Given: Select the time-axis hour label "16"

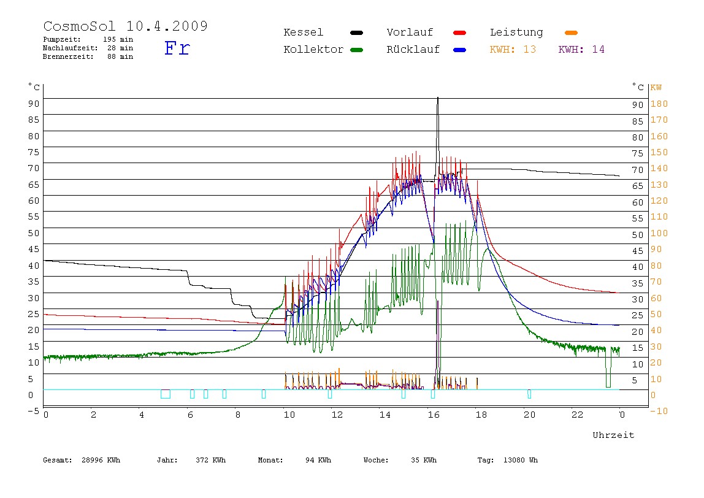Looking at the screenshot, I should tap(434, 415).
